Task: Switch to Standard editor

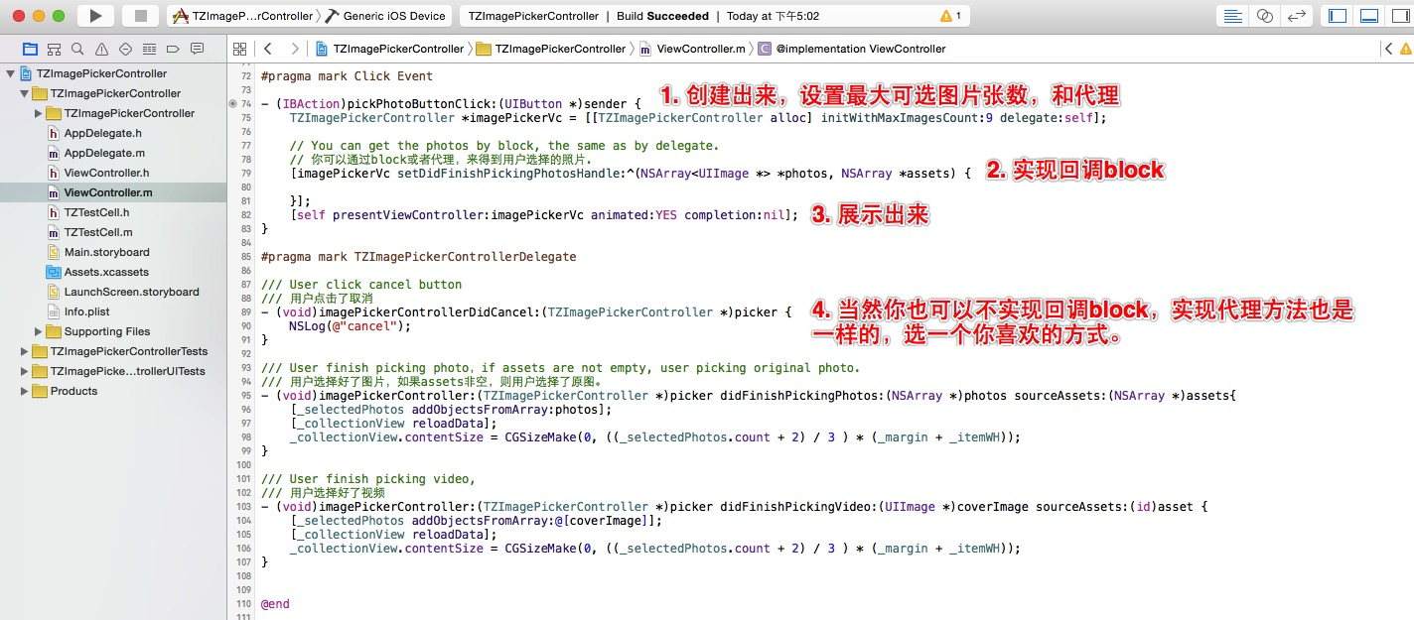Action: click(x=1233, y=16)
